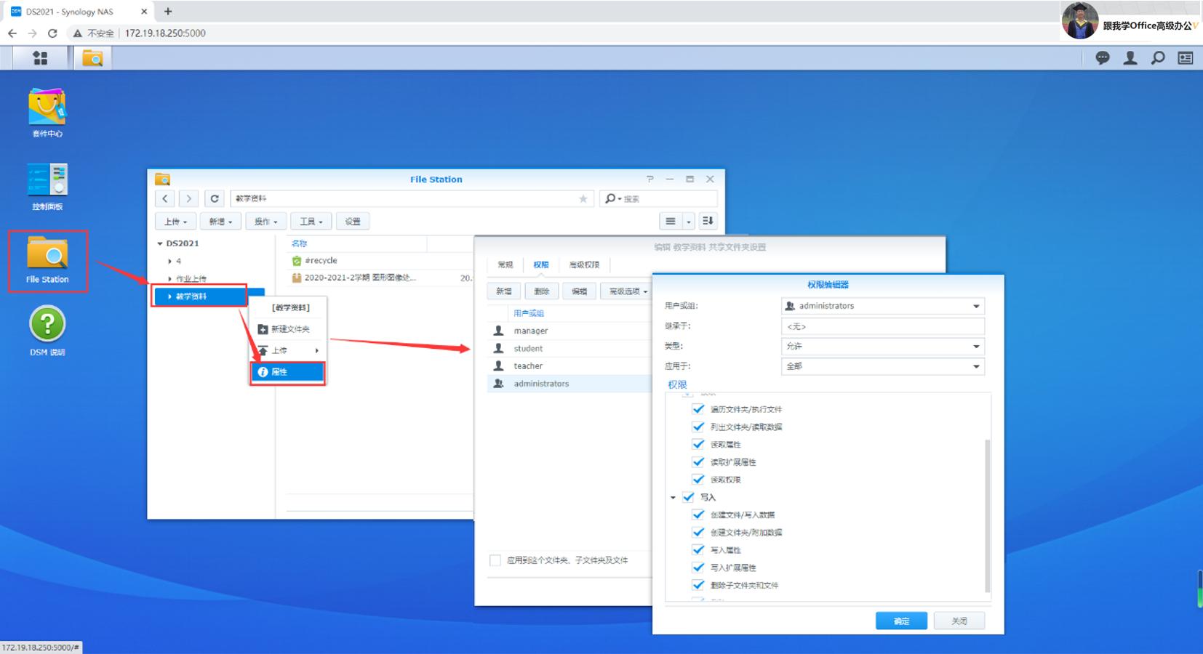Viewport: 1203px width, 654px height.
Task: Click the File Station refresh icon
Action: click(x=215, y=198)
